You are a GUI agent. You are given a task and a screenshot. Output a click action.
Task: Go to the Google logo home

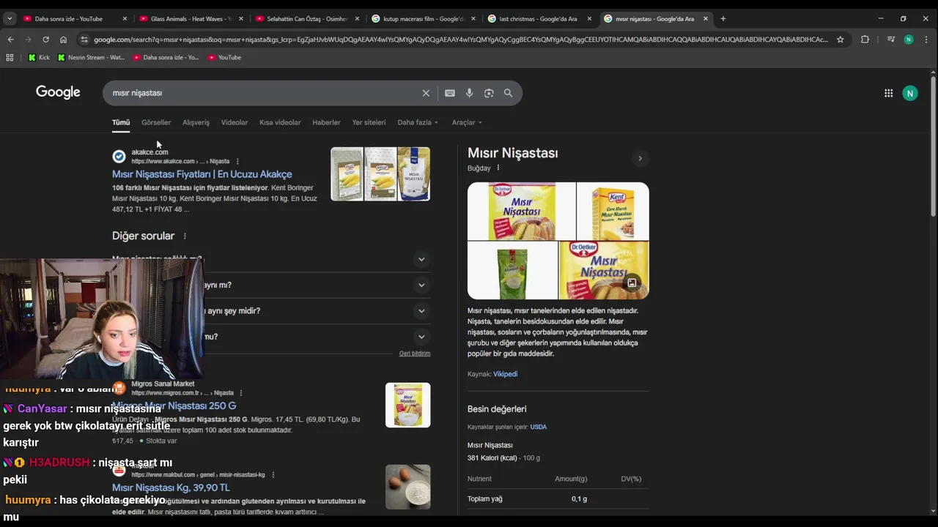point(58,92)
